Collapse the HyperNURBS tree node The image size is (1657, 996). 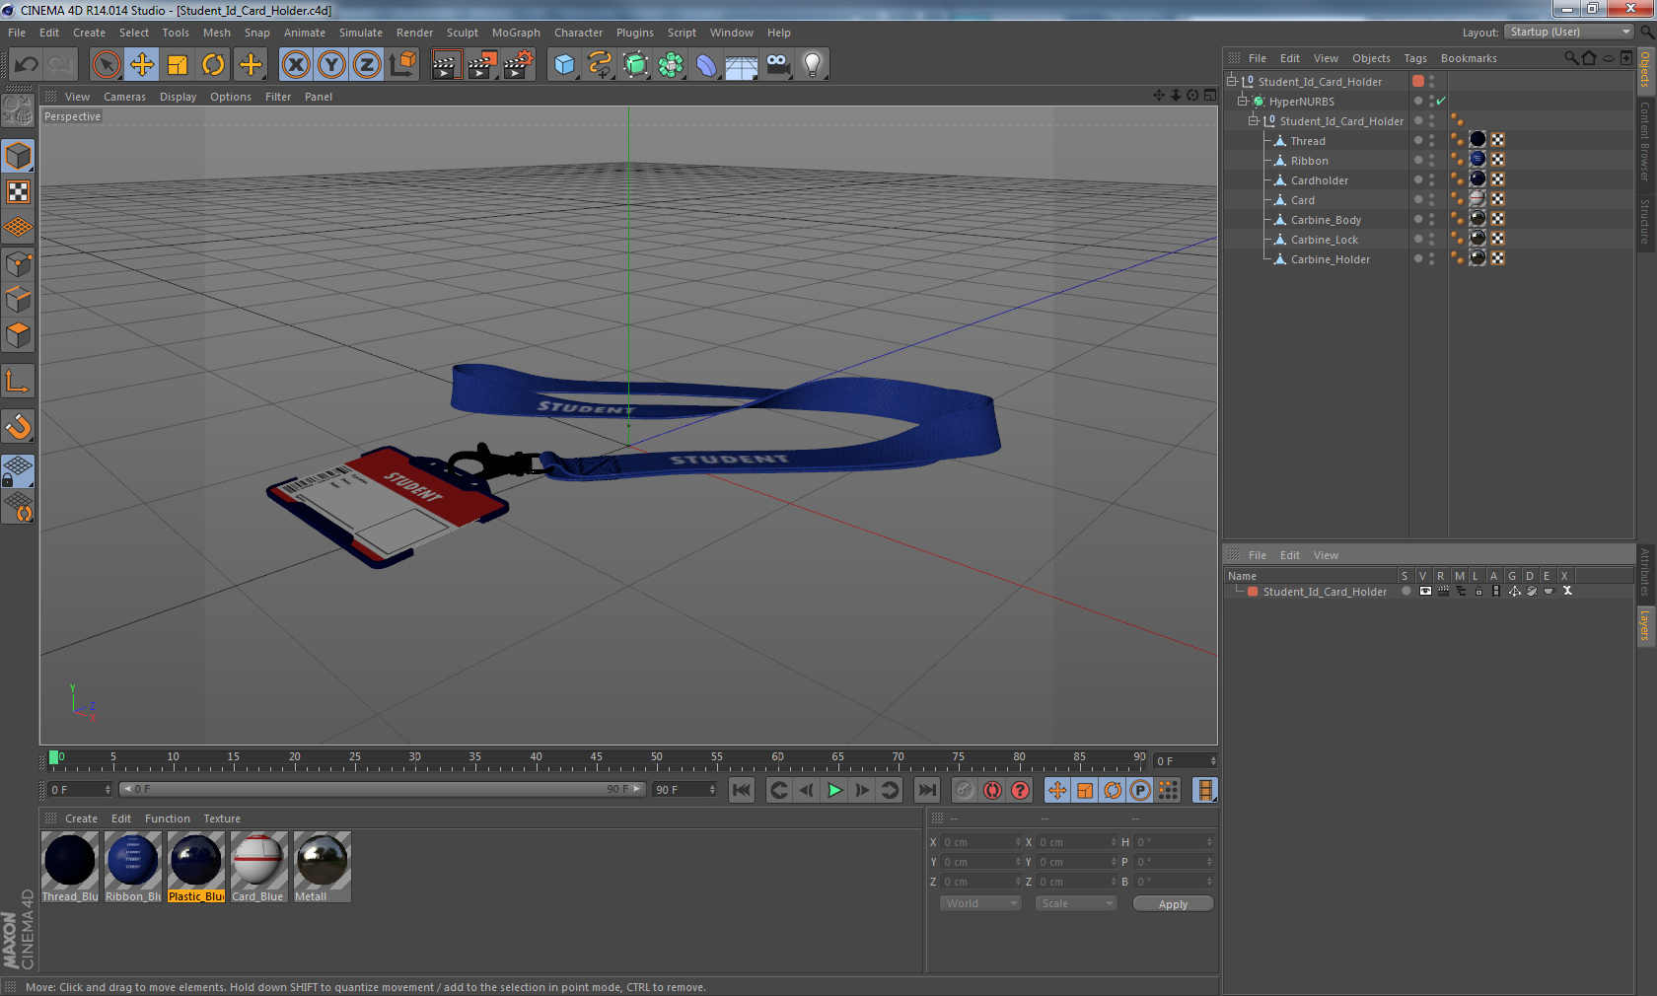pos(1243,101)
